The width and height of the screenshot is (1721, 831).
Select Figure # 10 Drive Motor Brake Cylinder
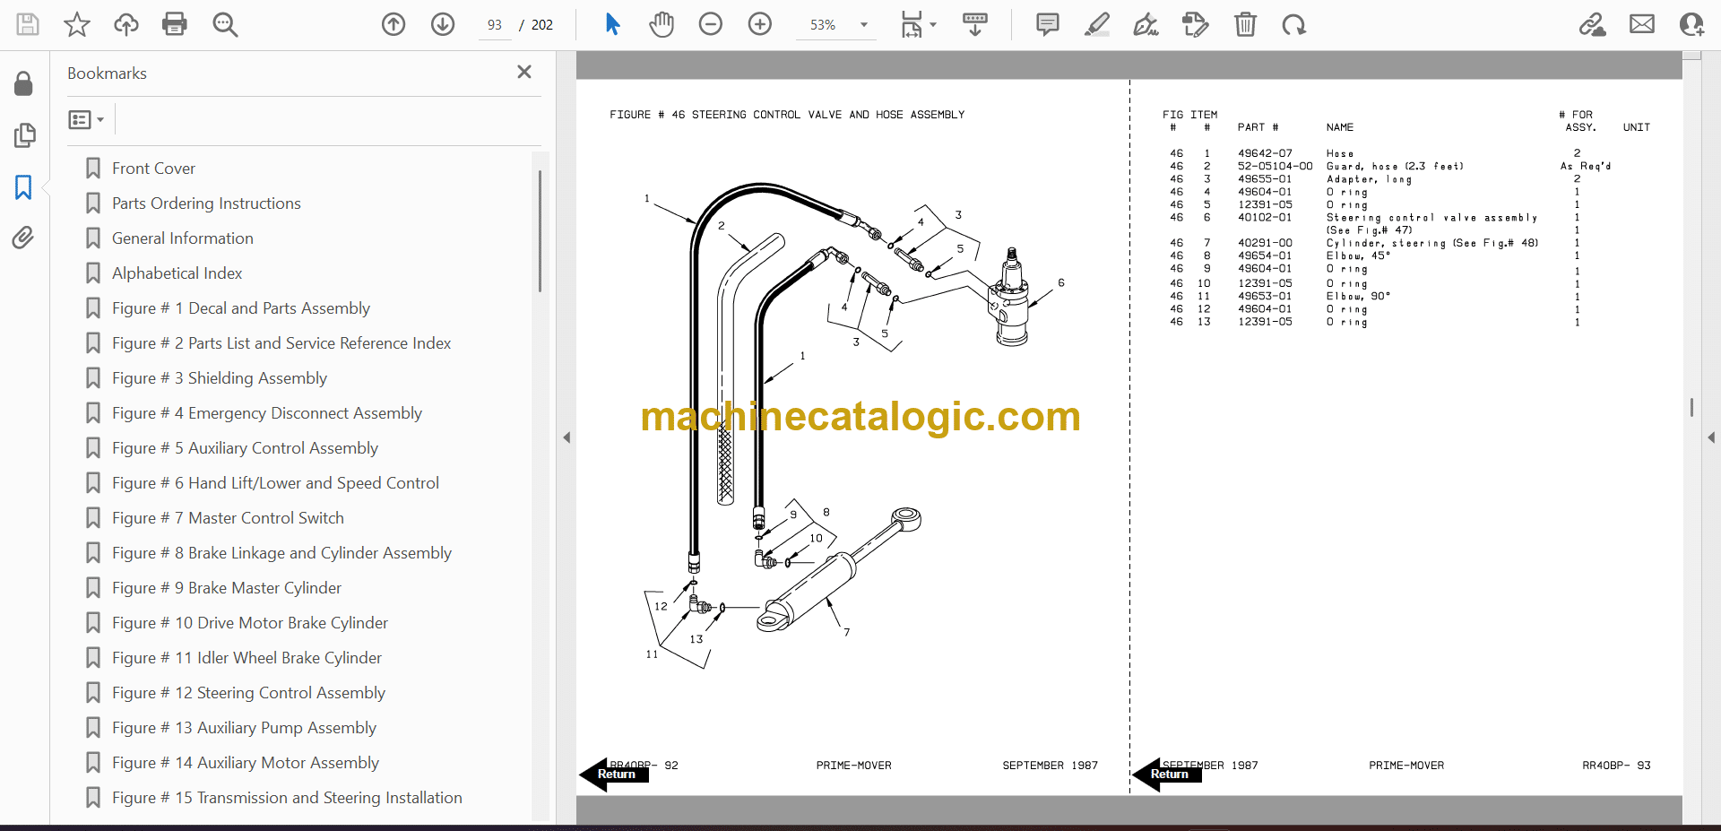(x=250, y=623)
